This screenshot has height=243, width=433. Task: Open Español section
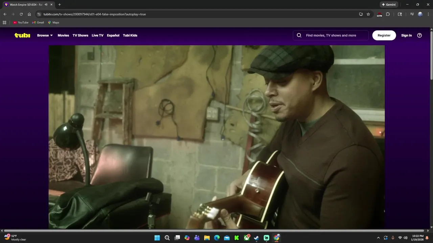[x=113, y=35]
